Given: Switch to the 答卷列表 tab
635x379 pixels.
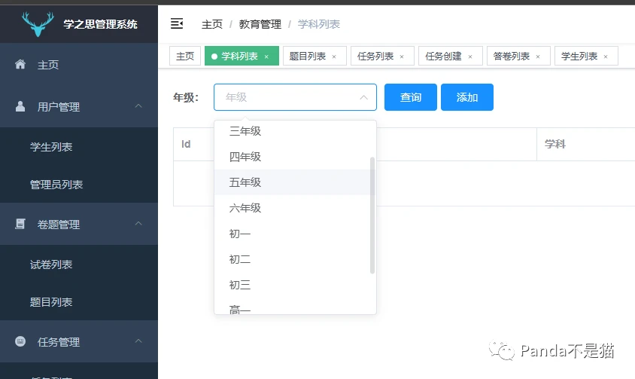Looking at the screenshot, I should pos(511,56).
